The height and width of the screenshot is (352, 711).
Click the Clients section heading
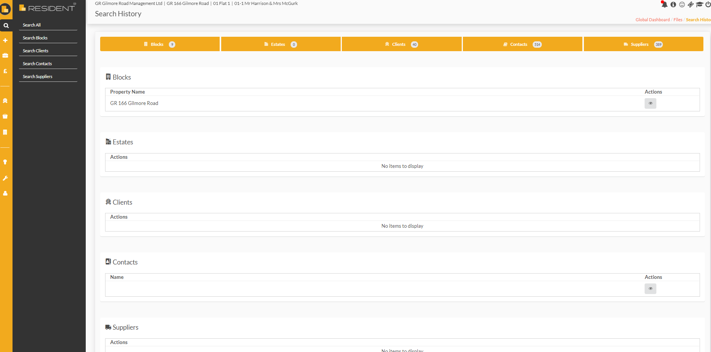pyautogui.click(x=123, y=202)
